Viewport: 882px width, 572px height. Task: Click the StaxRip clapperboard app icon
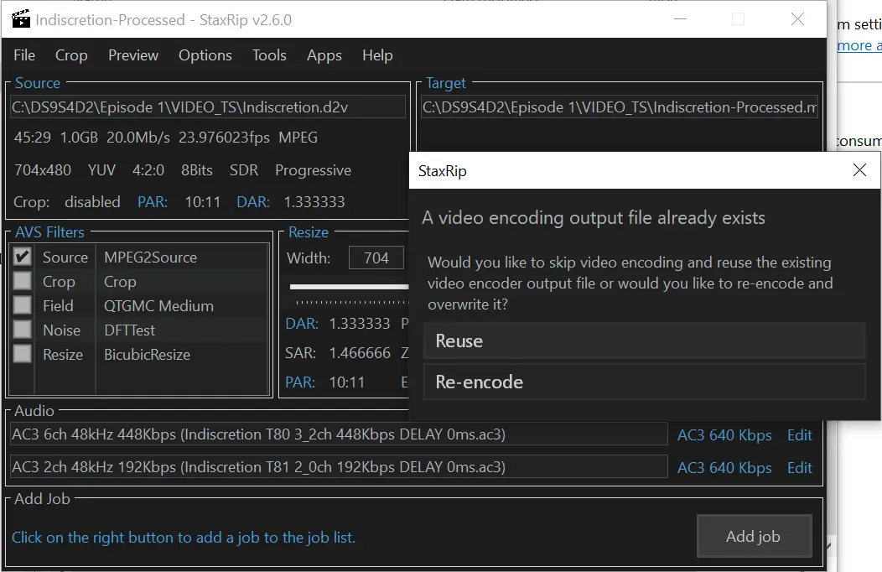(21, 19)
